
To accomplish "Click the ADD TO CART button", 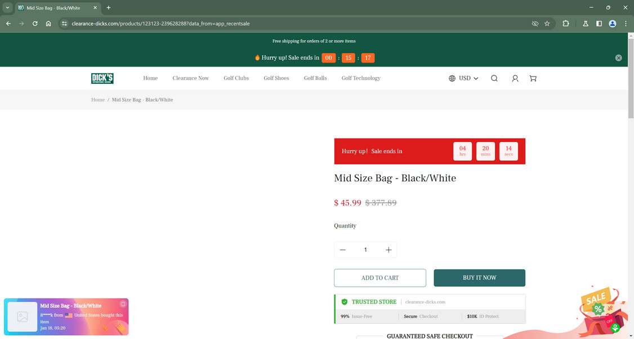I will [381, 278].
